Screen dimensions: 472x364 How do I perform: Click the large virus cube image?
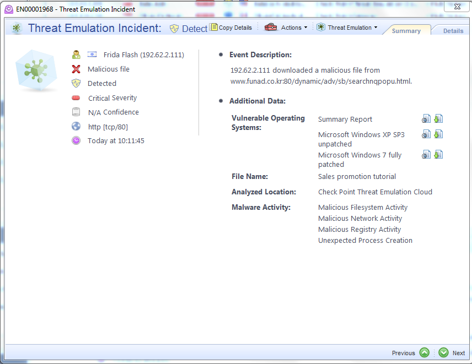(36, 71)
